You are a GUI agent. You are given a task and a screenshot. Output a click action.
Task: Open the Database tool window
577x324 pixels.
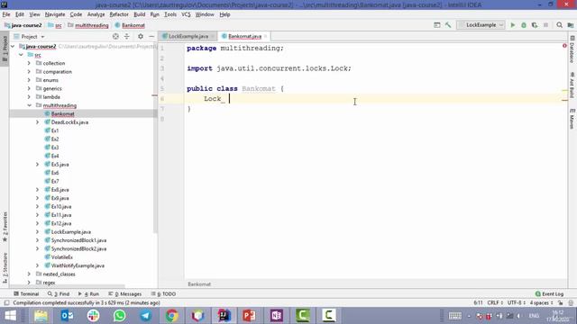(572, 49)
